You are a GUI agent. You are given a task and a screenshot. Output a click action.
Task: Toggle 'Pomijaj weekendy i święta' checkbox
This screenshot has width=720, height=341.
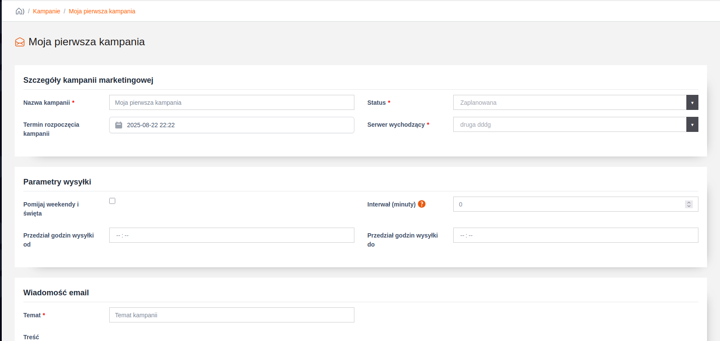click(112, 201)
